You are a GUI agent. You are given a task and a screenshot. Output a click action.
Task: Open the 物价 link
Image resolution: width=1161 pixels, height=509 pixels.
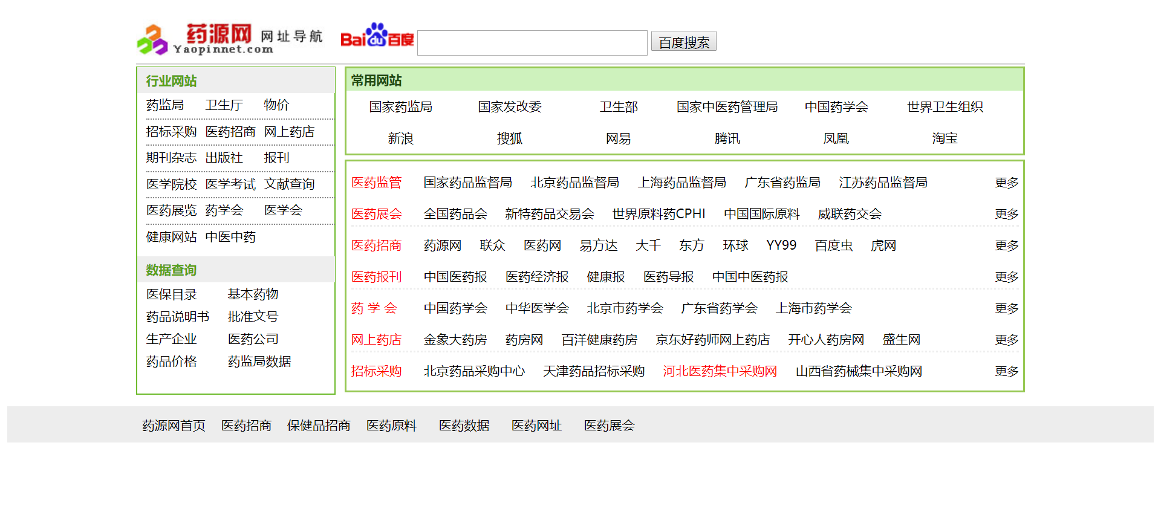pyautogui.click(x=277, y=105)
